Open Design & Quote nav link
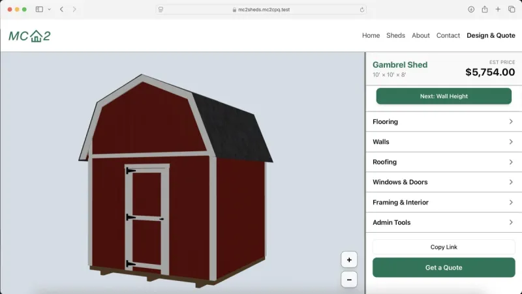Image resolution: width=522 pixels, height=294 pixels. [x=491, y=36]
